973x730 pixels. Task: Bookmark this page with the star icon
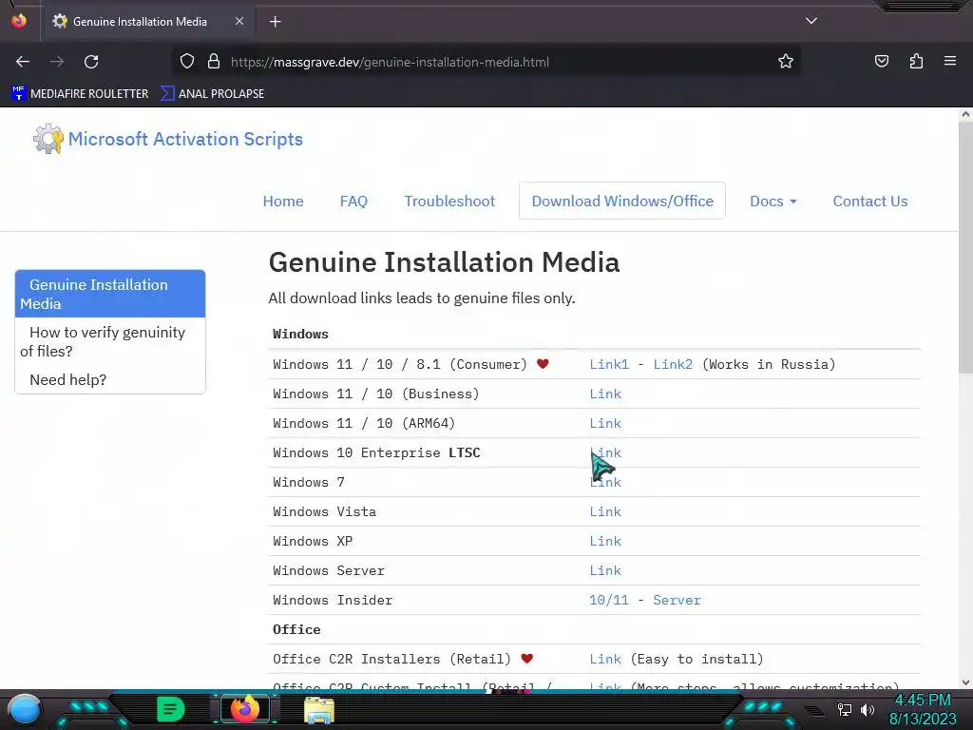[786, 62]
